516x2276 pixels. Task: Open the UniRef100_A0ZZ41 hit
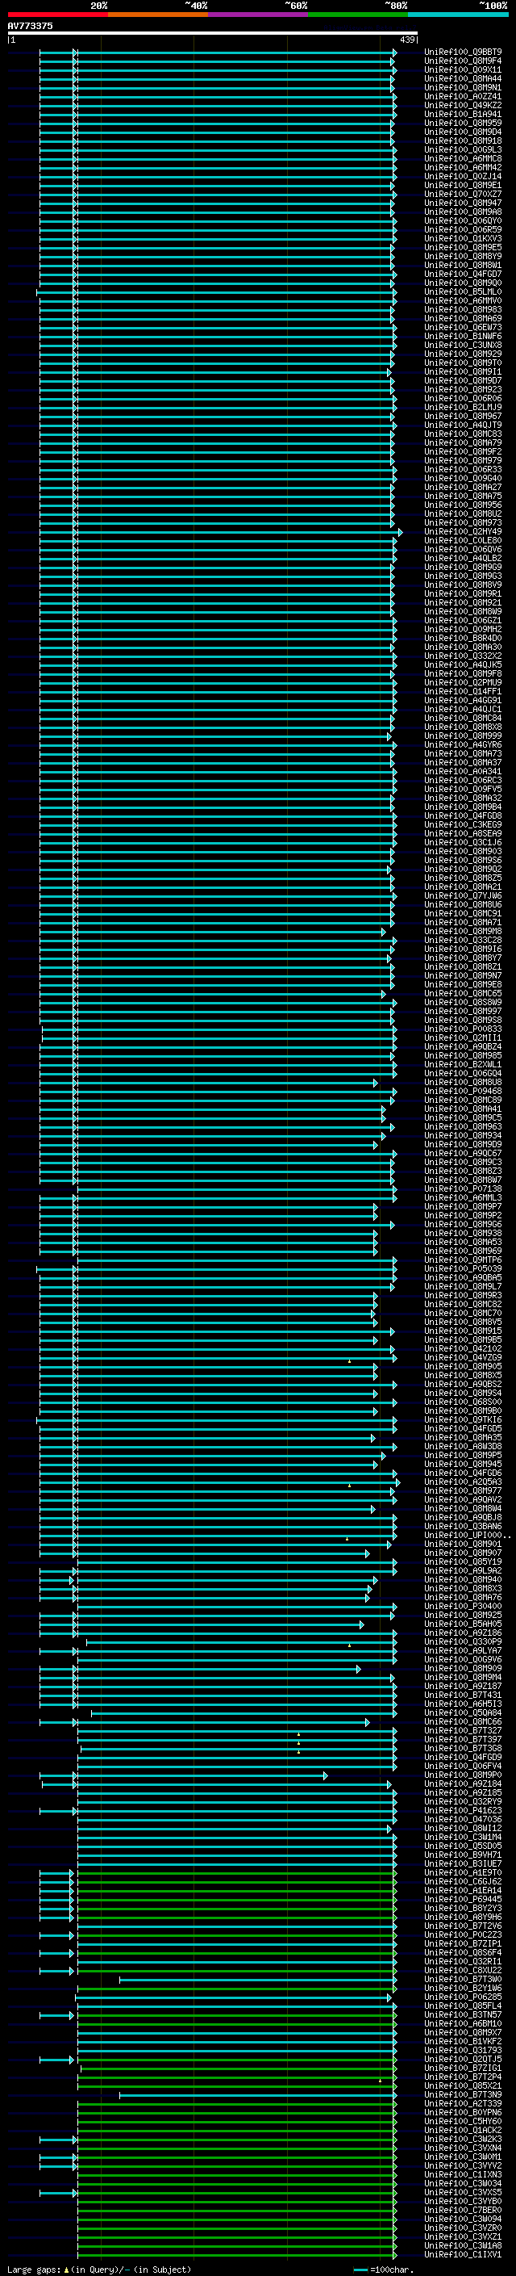(x=463, y=96)
